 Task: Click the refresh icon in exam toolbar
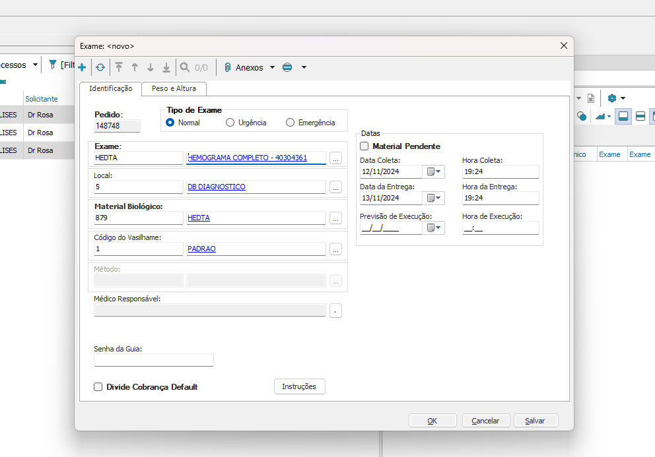tap(100, 67)
